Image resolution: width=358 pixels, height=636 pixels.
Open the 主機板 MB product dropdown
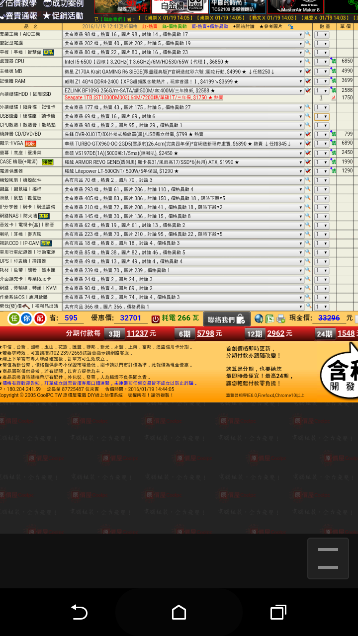(183, 72)
